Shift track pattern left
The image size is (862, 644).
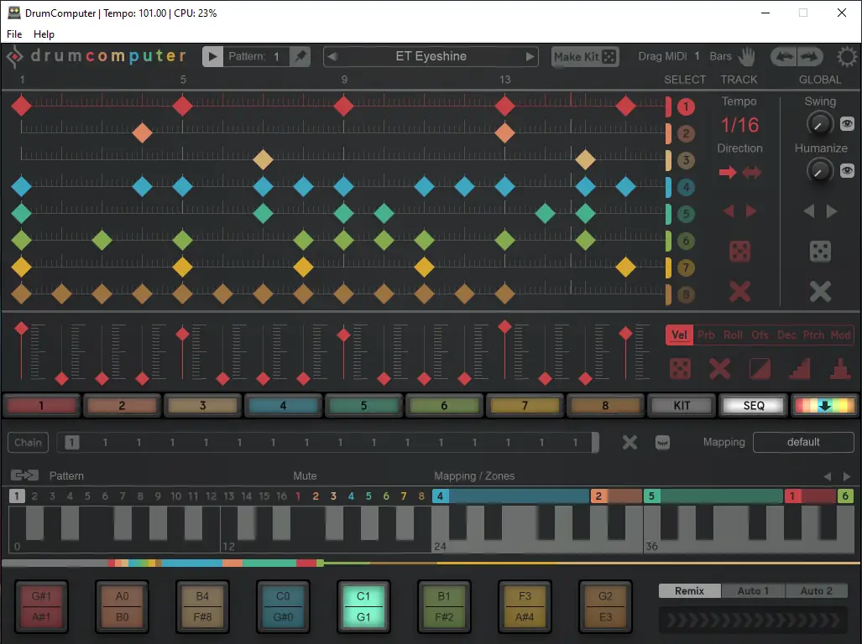point(729,211)
